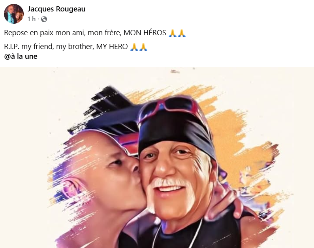Open the attached illustrated photo

[157, 158]
